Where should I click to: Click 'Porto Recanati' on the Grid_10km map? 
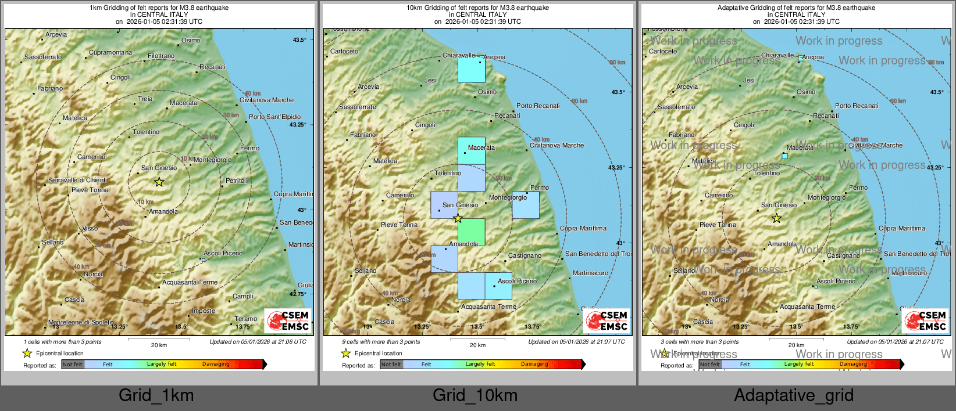pos(538,106)
